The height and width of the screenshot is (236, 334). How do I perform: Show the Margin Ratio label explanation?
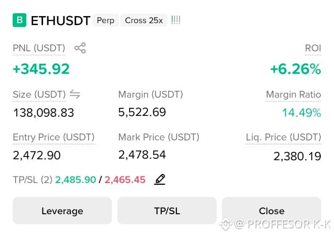[293, 95]
